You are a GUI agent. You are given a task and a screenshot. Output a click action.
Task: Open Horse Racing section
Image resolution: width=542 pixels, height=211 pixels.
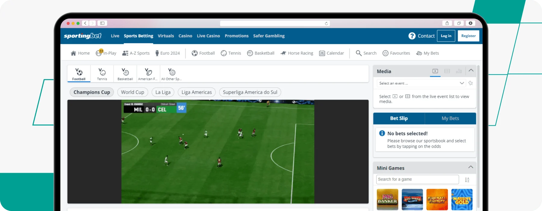(x=297, y=53)
